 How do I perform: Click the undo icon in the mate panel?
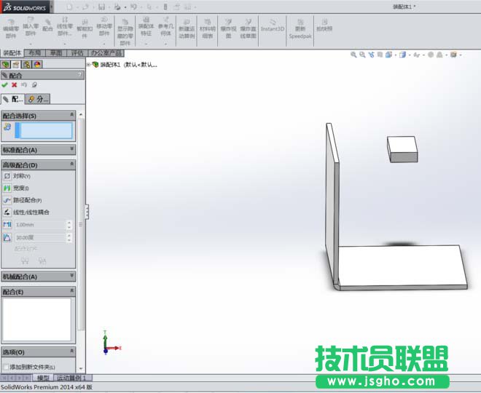[x=24, y=85]
